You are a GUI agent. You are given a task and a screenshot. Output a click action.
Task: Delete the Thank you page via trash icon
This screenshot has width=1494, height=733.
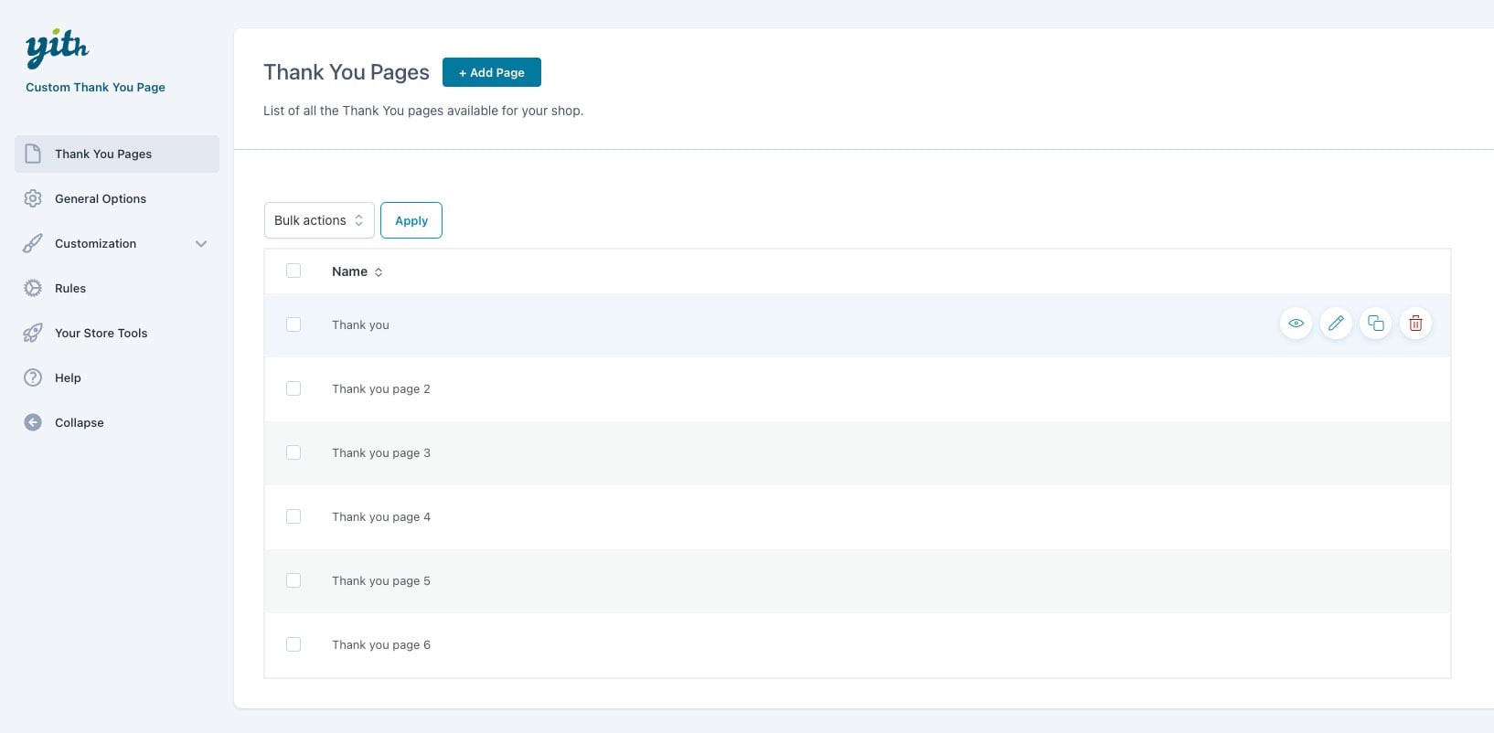(x=1415, y=324)
